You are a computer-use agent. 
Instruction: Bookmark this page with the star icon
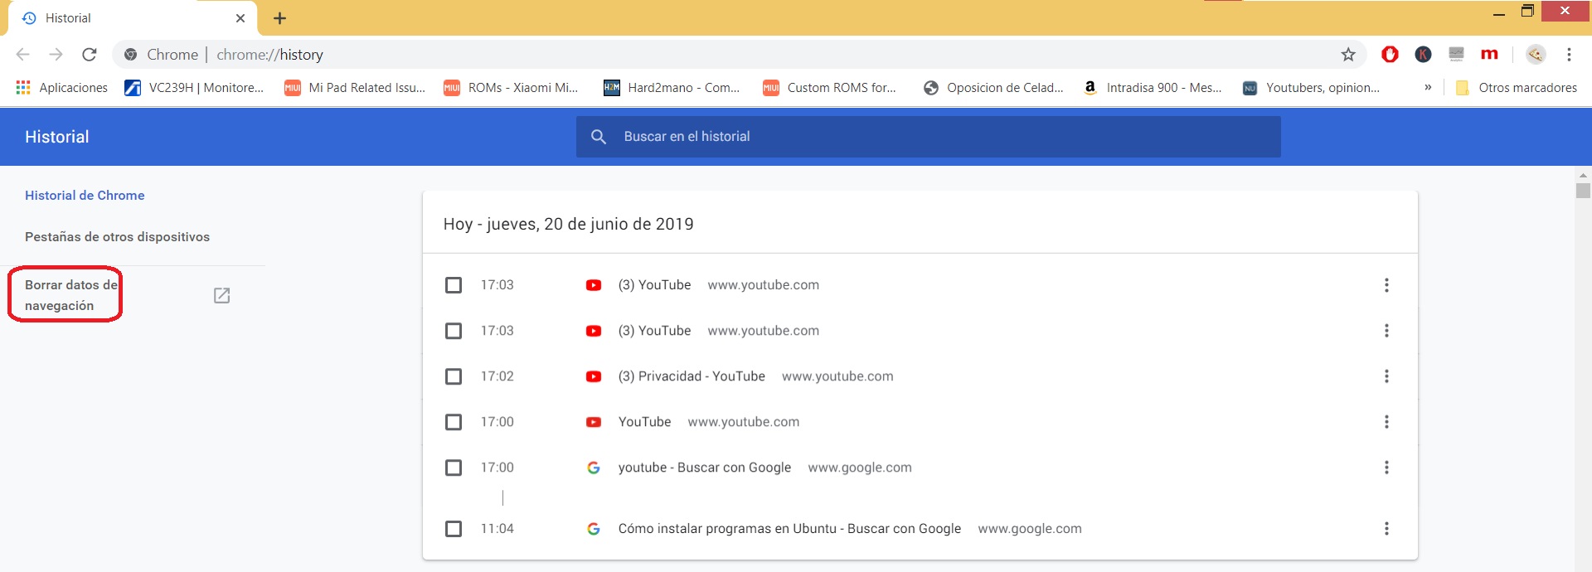pos(1348,55)
